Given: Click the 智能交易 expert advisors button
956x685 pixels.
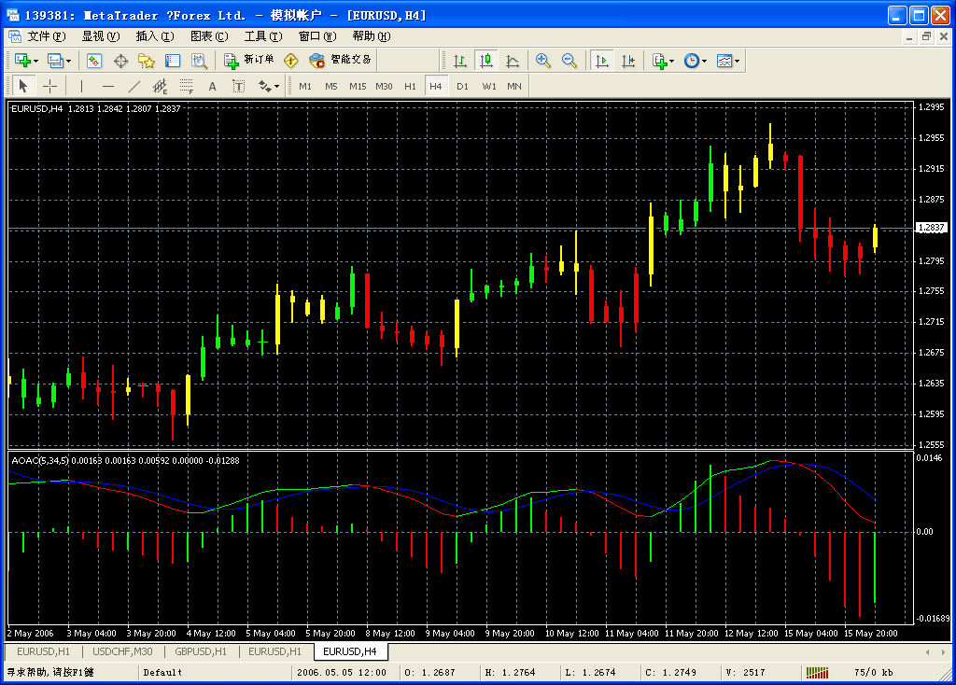Looking at the screenshot, I should pos(342,61).
